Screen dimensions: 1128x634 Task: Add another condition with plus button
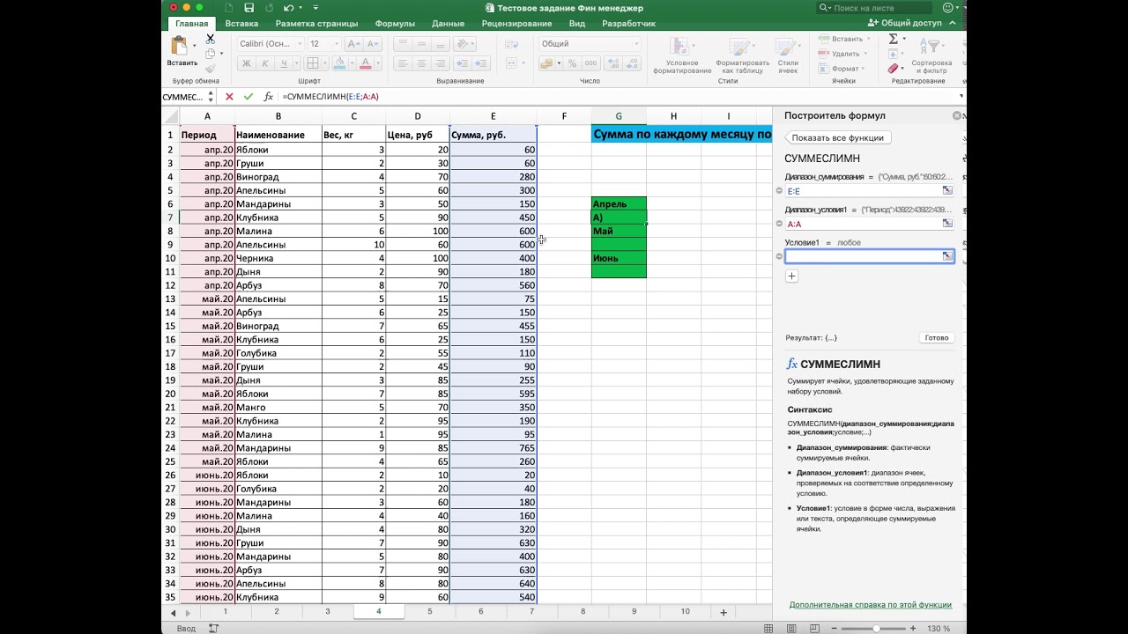coord(791,276)
